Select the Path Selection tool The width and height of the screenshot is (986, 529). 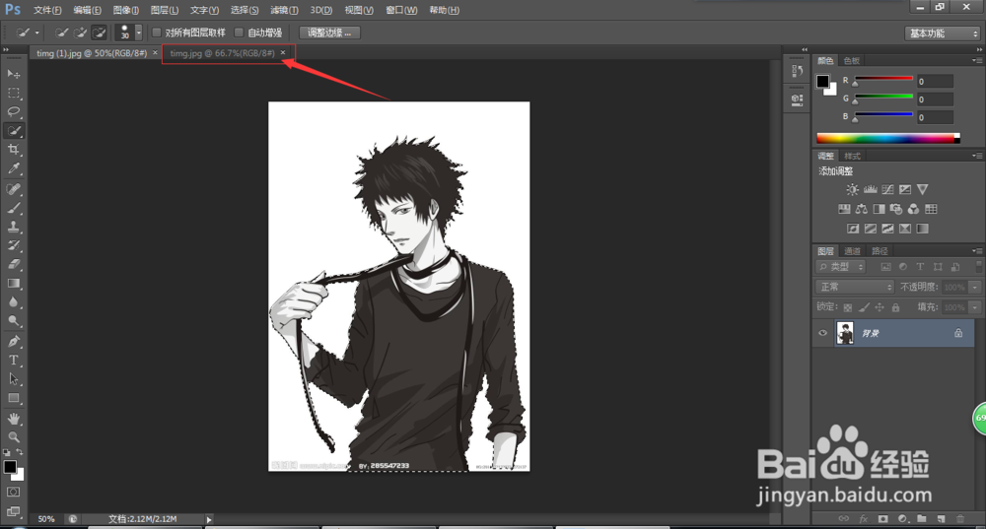point(13,379)
